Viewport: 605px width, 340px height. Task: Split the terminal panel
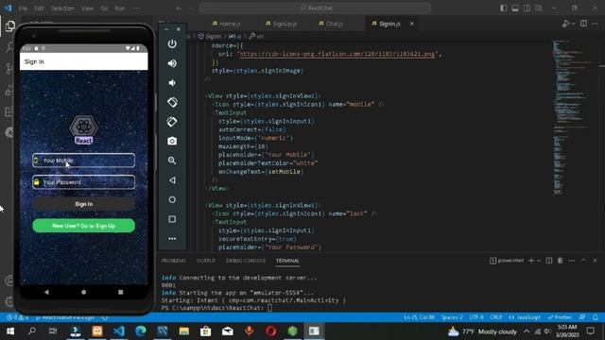click(548, 261)
